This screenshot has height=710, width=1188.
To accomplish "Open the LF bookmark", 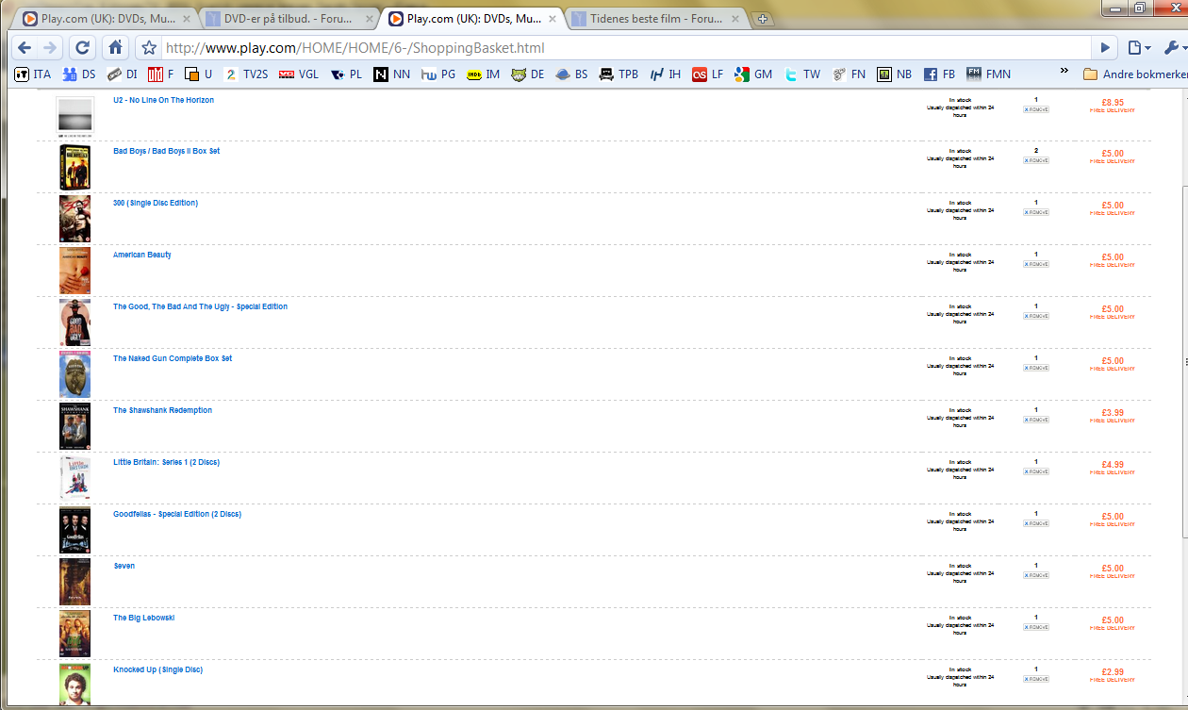I will pyautogui.click(x=709, y=74).
